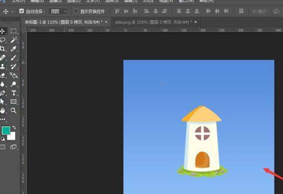This screenshot has width=283, height=194.
Task: Select the Path Selection tool
Action: coord(2,102)
